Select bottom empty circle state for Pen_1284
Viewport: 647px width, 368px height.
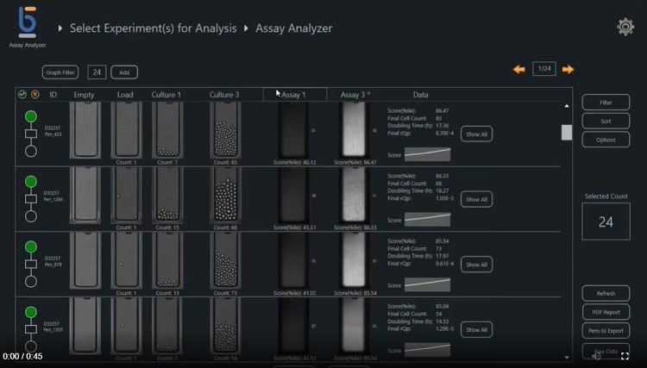click(x=31, y=216)
